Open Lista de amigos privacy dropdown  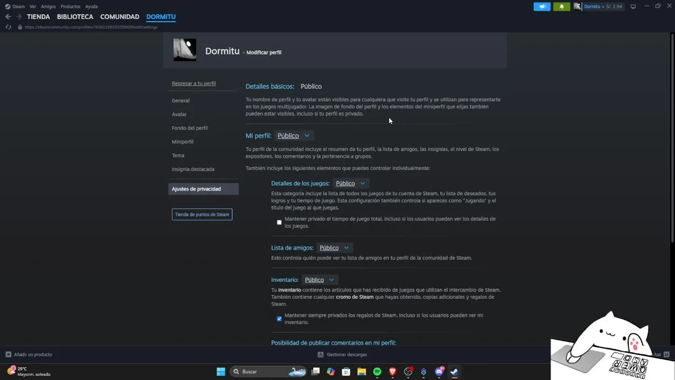[x=334, y=248]
